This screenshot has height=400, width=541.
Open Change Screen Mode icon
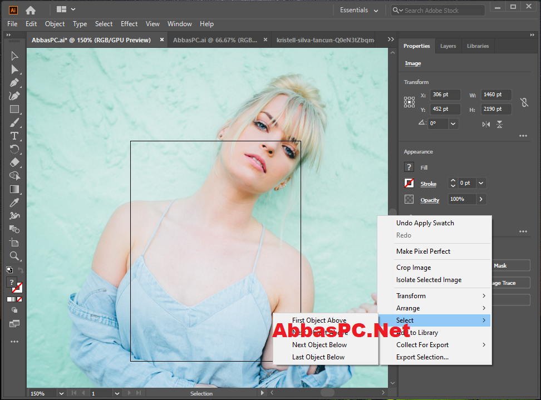14,324
